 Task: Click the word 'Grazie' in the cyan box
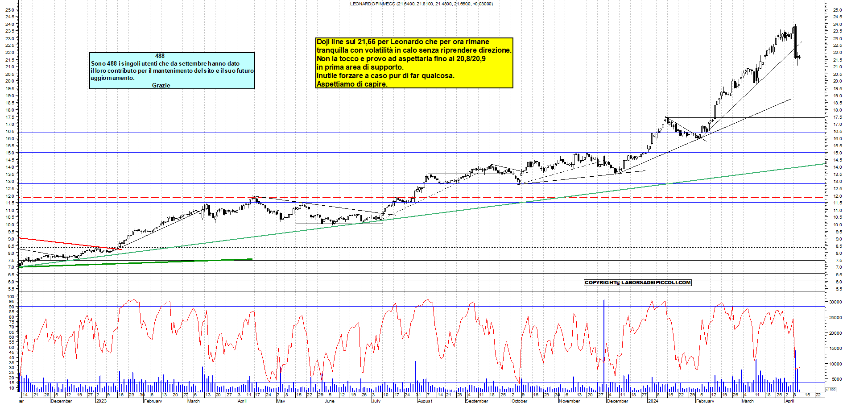point(161,85)
